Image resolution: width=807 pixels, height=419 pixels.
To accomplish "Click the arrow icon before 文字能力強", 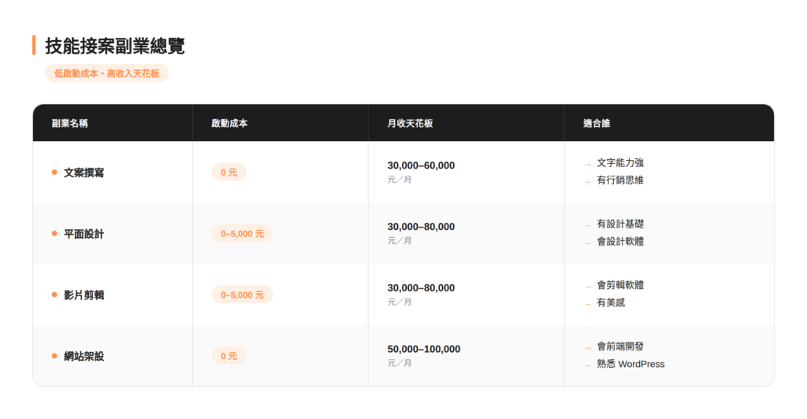I will tap(588, 164).
